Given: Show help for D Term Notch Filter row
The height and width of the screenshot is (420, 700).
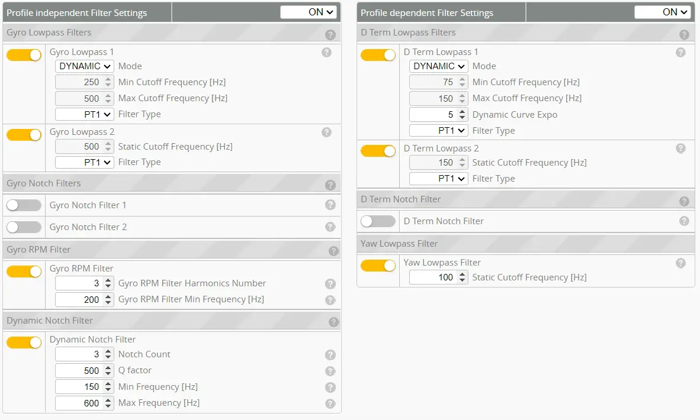Looking at the screenshot, I should pyautogui.click(x=684, y=221).
